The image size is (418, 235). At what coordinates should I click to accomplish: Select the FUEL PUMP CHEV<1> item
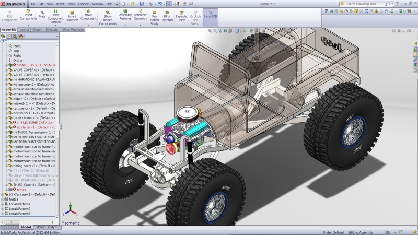click(36, 123)
